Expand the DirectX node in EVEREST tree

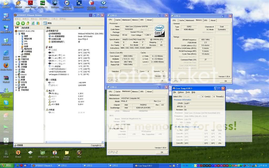click(16, 75)
